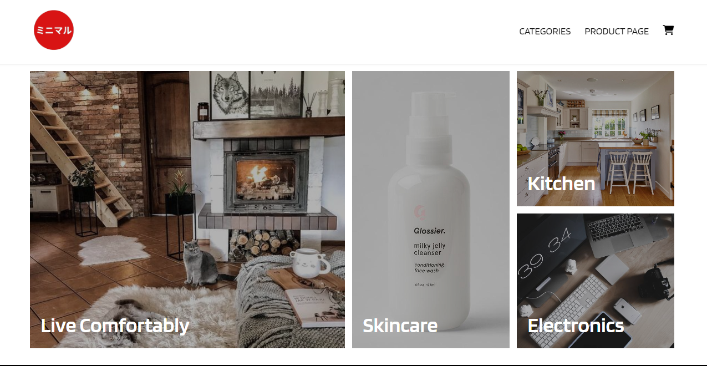Select the Live Comfortably heading
The height and width of the screenshot is (366, 707).
point(115,325)
